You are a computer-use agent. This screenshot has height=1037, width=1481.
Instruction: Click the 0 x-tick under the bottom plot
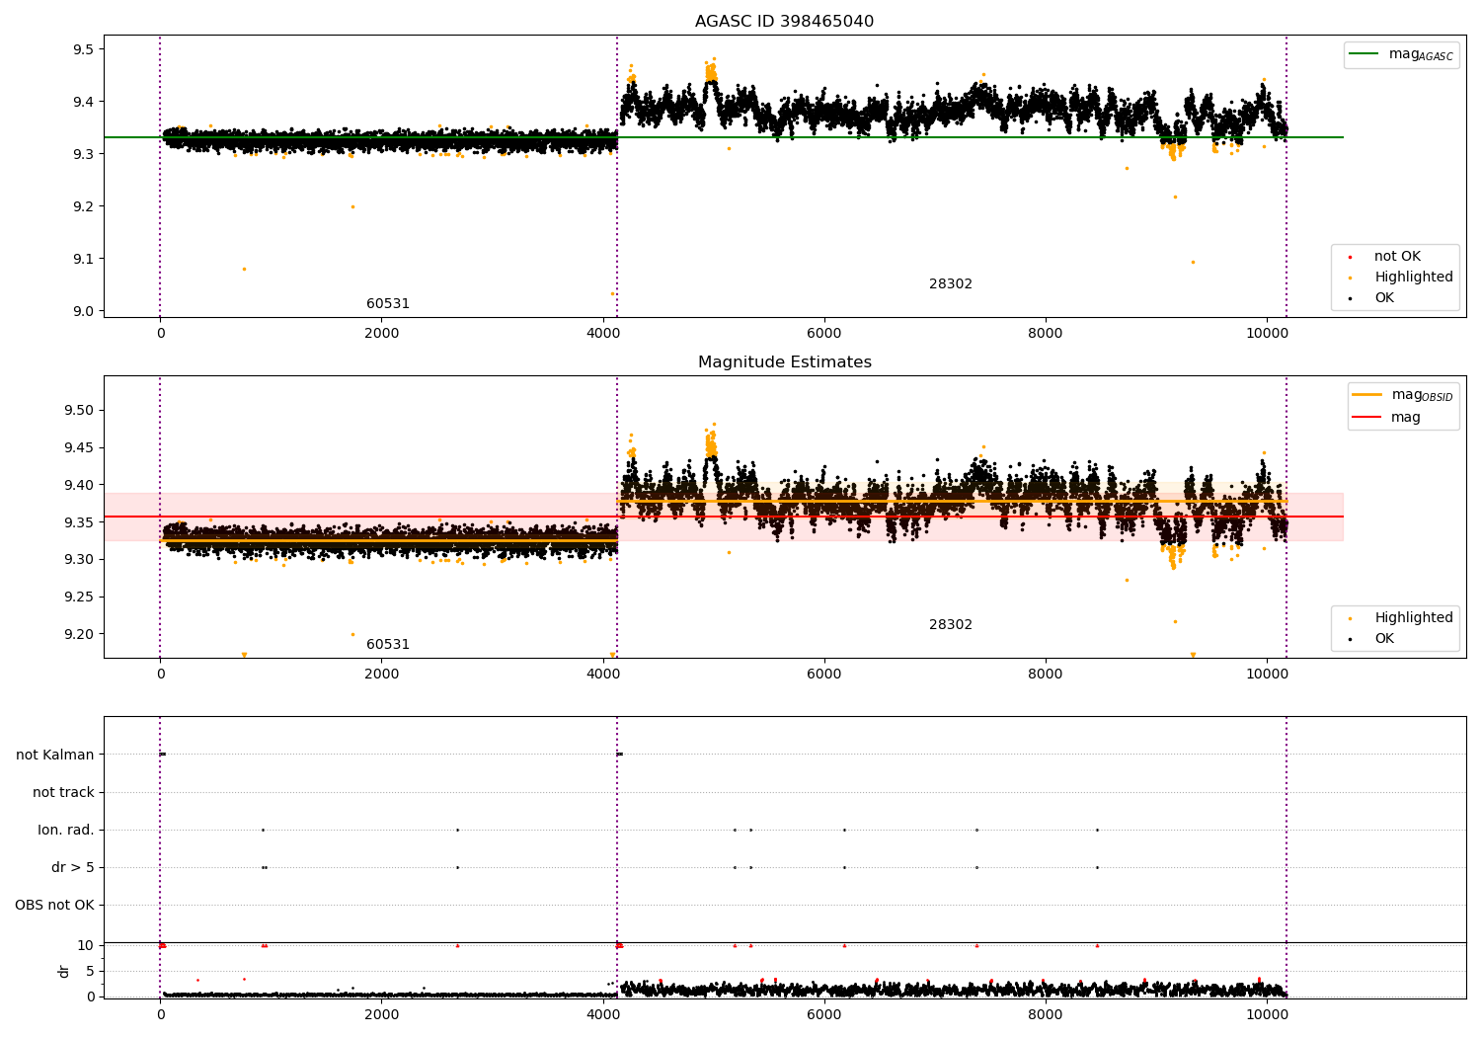pos(160,1015)
